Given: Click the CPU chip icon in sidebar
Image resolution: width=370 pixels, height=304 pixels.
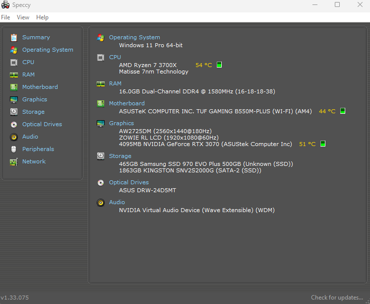Looking at the screenshot, I should coord(14,63).
